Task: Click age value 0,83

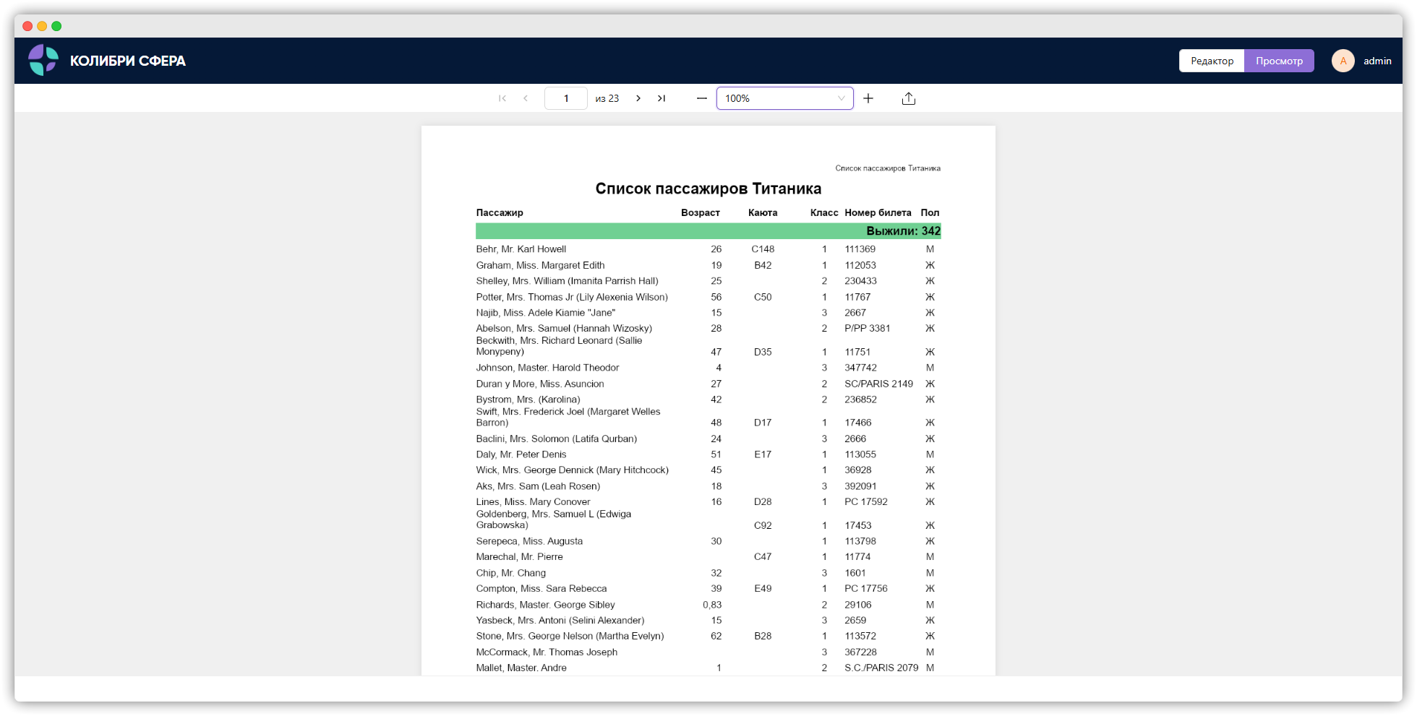Action: click(712, 605)
